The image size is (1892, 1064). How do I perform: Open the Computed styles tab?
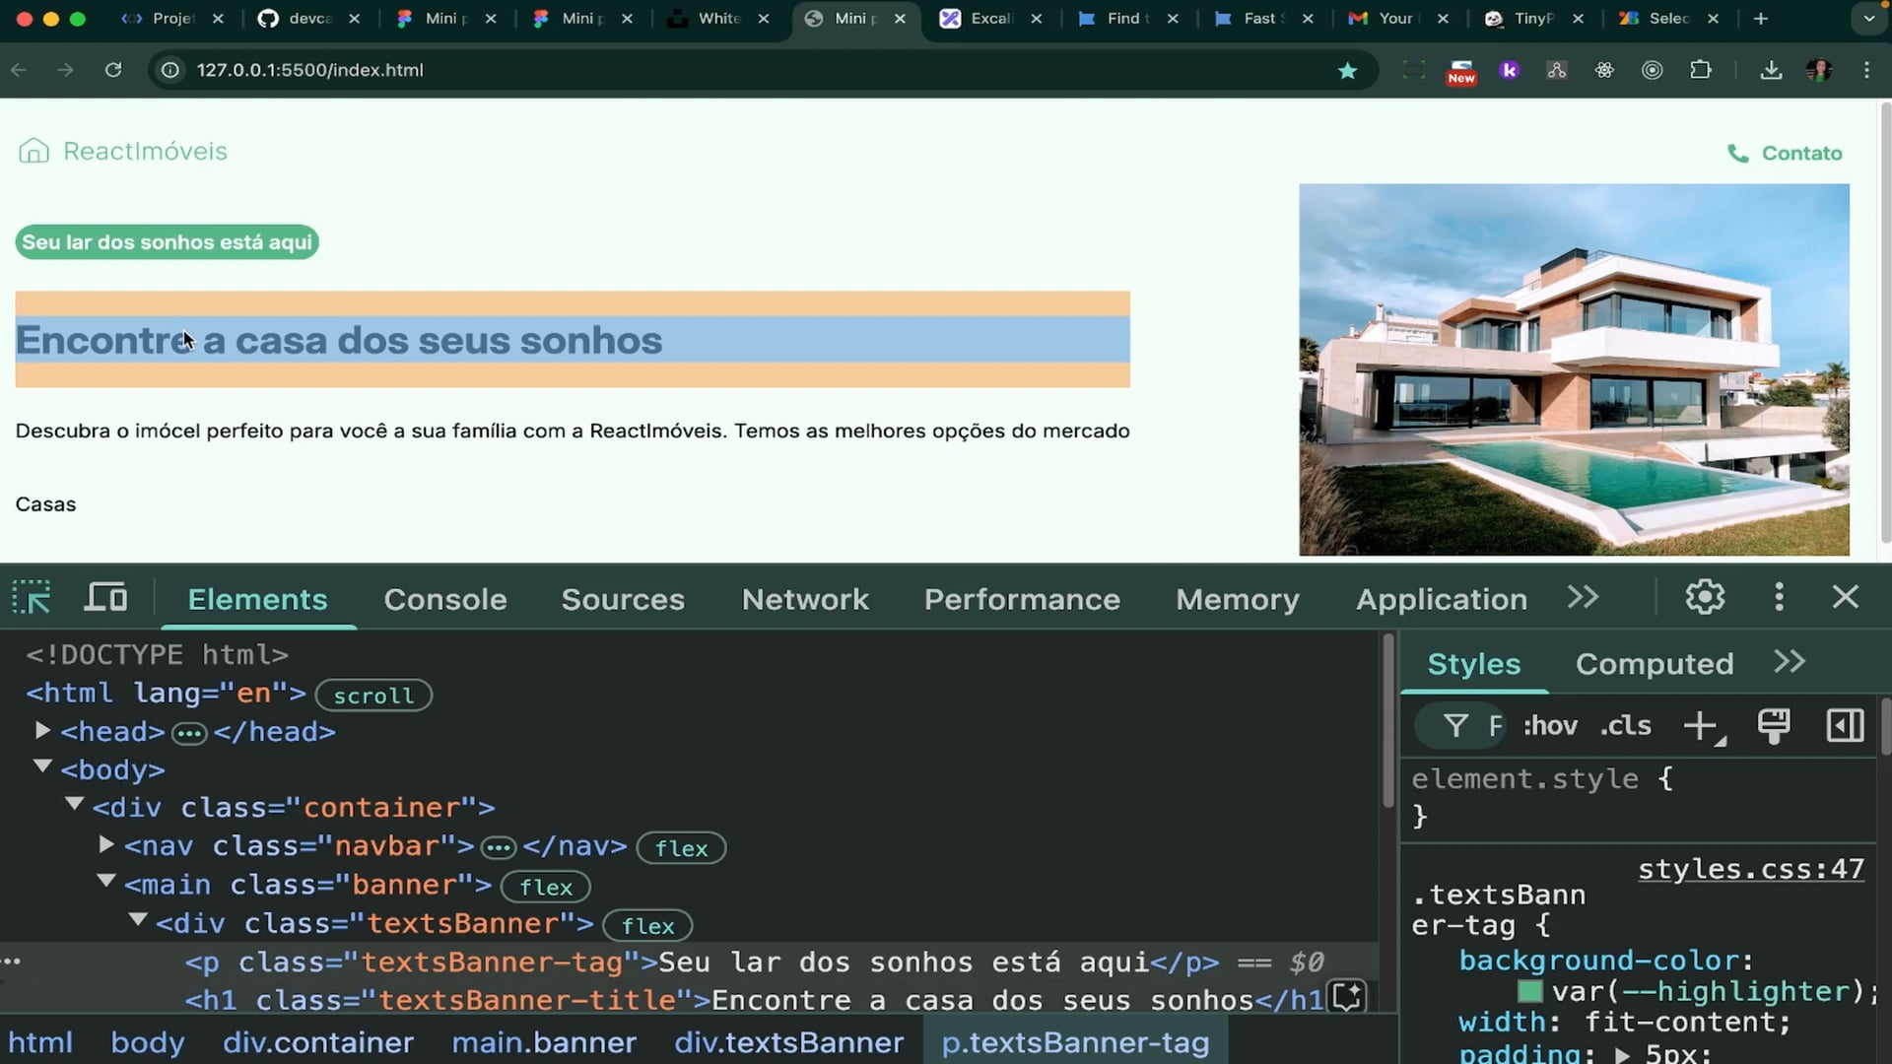pos(1654,664)
